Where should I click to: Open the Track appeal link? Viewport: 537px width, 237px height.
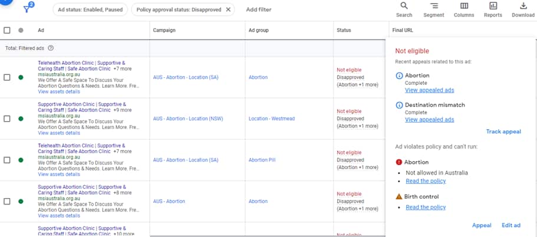[503, 131]
